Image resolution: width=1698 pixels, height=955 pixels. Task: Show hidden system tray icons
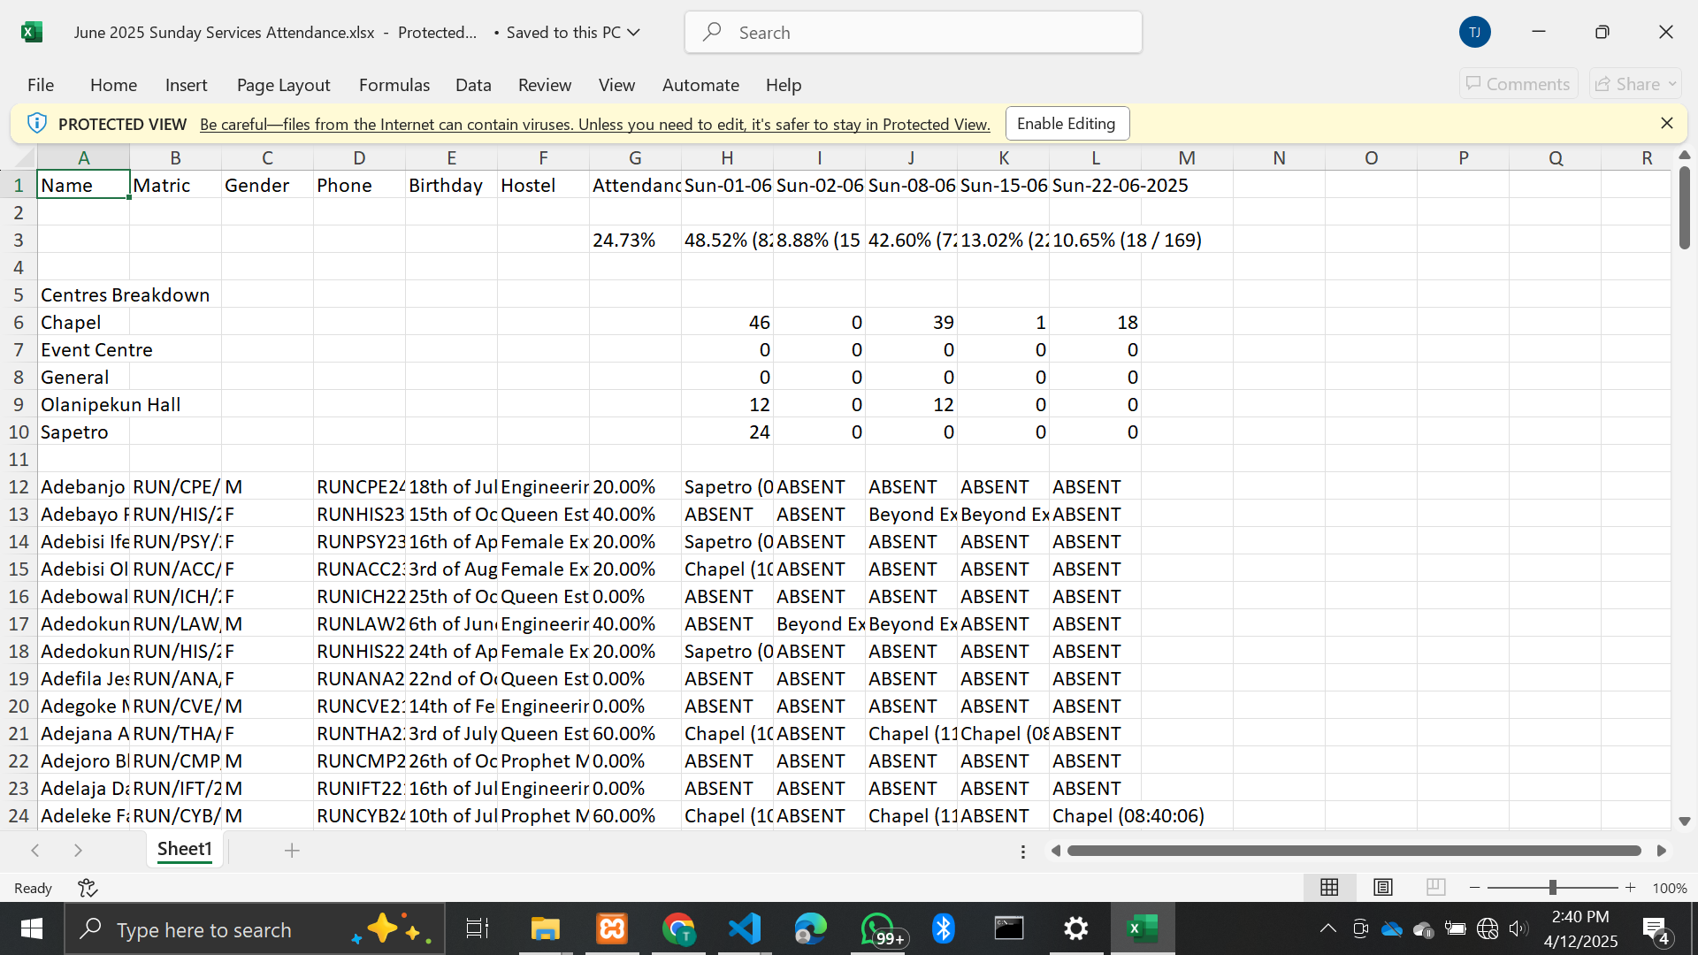coord(1328,928)
